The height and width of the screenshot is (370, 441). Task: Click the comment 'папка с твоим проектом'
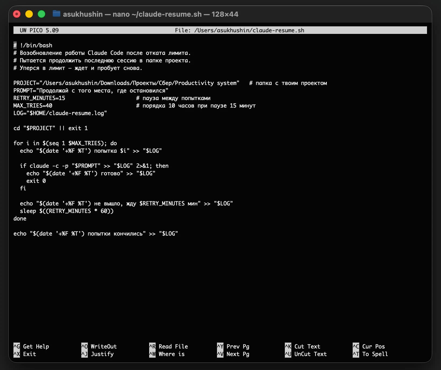click(288, 83)
